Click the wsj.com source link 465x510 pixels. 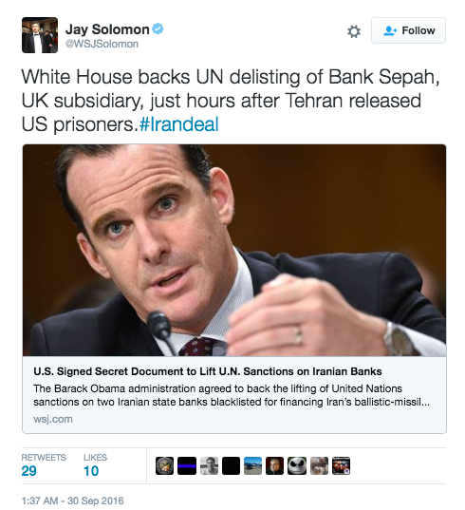53,419
